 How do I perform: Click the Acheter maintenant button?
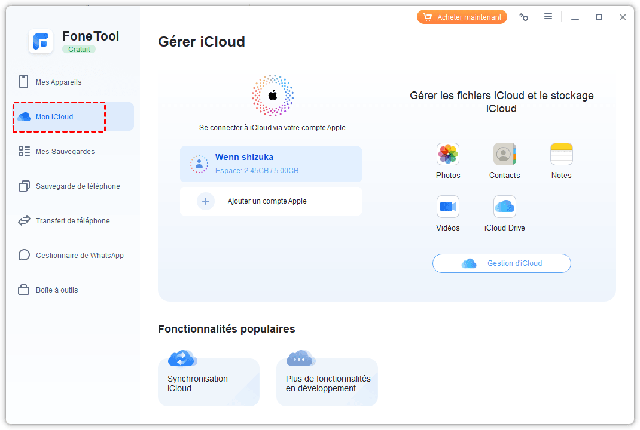click(462, 17)
